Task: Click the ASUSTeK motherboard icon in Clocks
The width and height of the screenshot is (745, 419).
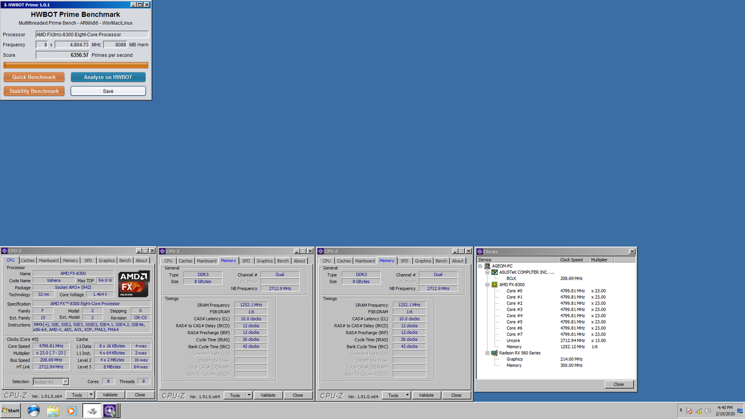Action: [x=494, y=272]
